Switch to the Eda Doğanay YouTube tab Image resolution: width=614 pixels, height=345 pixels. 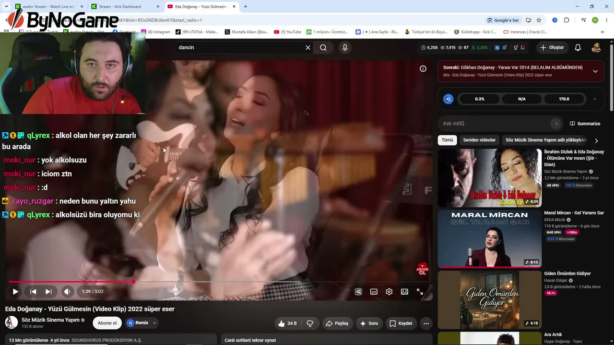tap(201, 7)
